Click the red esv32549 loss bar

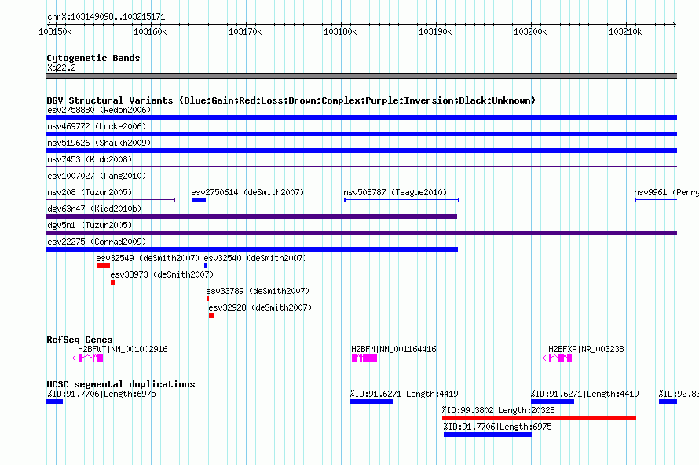(103, 266)
